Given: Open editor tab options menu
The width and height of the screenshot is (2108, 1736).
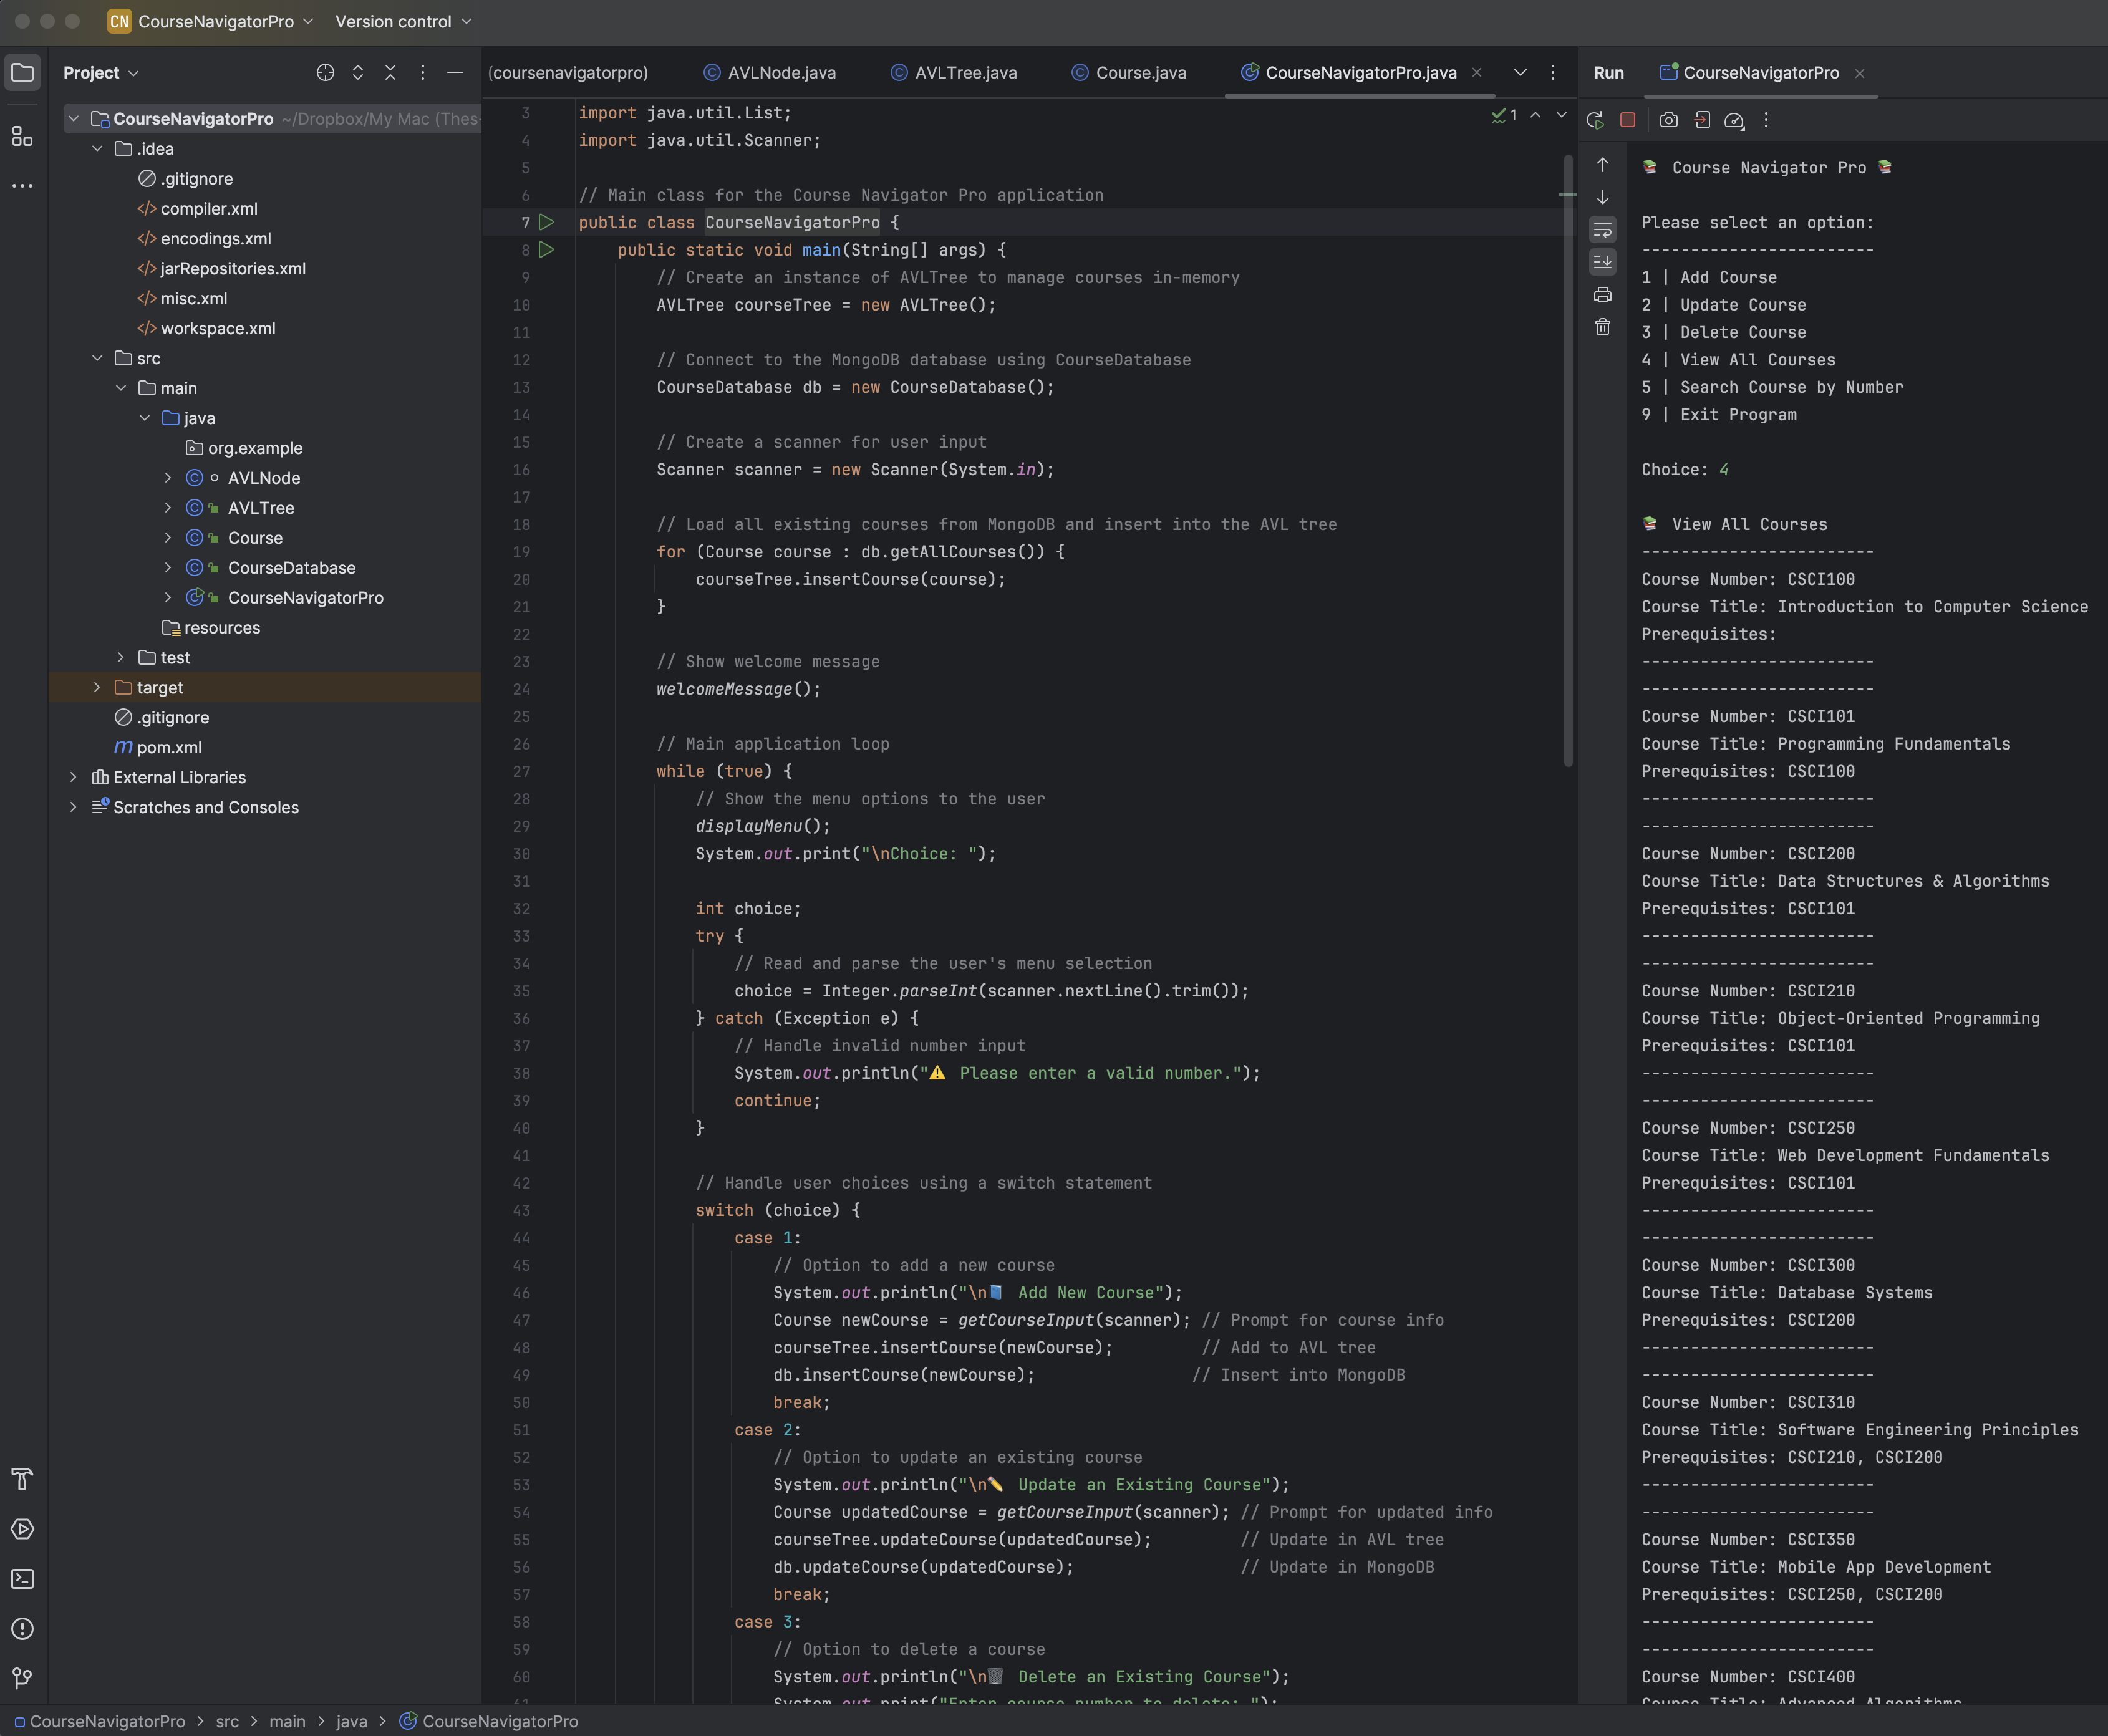Looking at the screenshot, I should [x=1553, y=73].
